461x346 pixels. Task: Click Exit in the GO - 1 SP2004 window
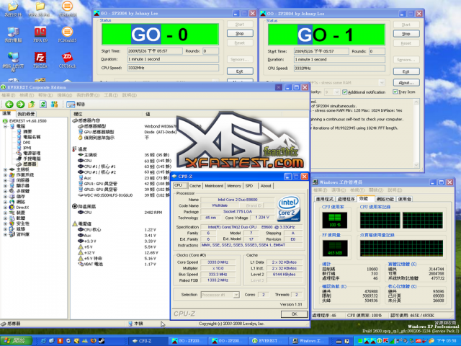click(406, 71)
